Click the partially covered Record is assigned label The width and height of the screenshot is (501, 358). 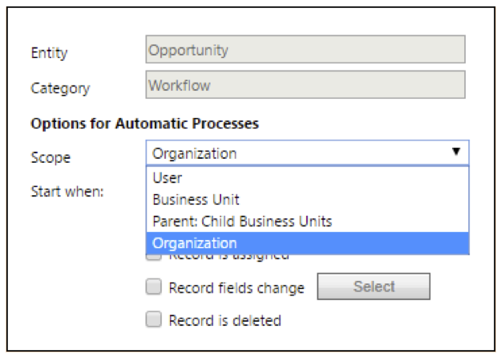pos(228,257)
